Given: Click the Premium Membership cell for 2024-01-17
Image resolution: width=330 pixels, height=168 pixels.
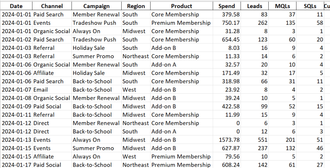Looking at the screenshot, I should pos(181,165).
